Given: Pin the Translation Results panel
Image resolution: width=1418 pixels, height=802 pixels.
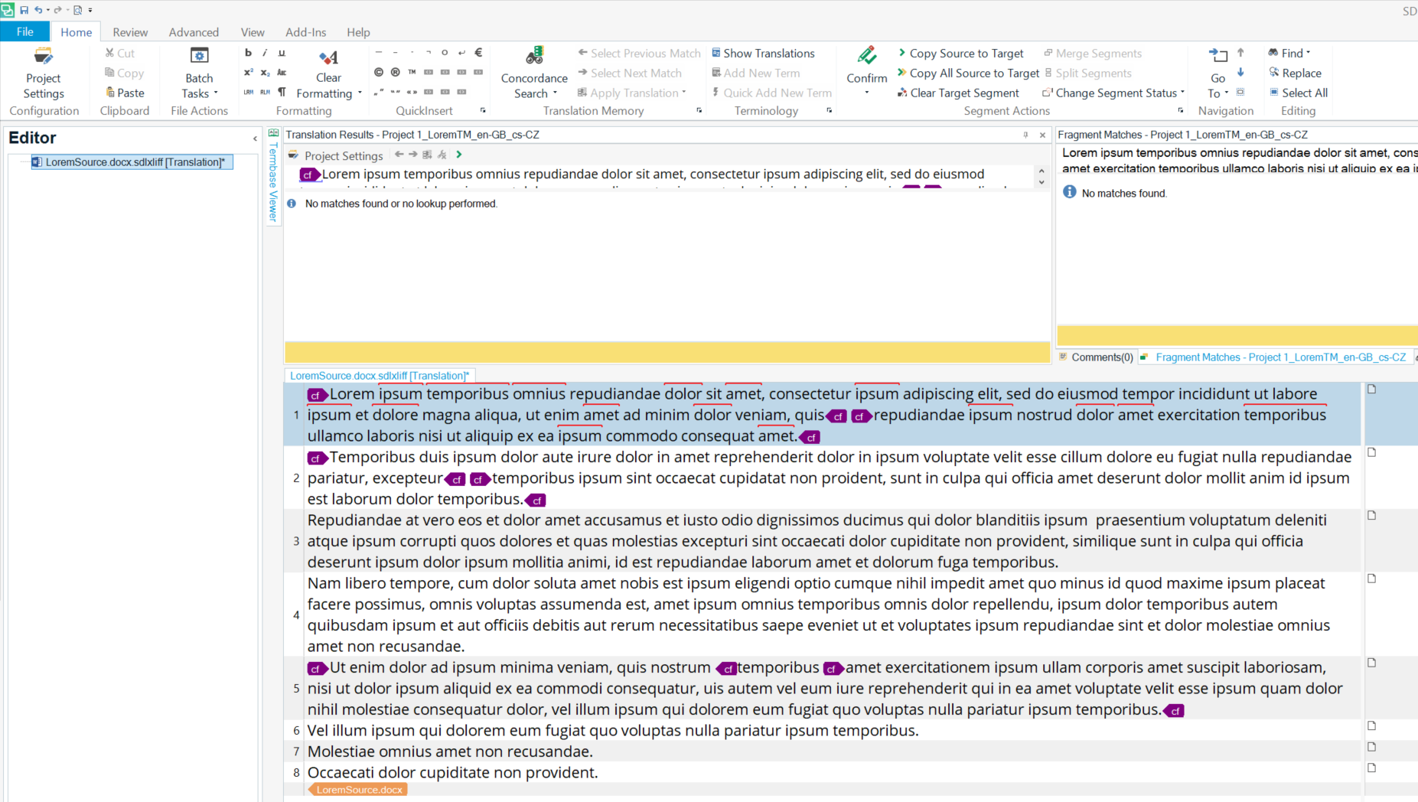Looking at the screenshot, I should (1025, 135).
